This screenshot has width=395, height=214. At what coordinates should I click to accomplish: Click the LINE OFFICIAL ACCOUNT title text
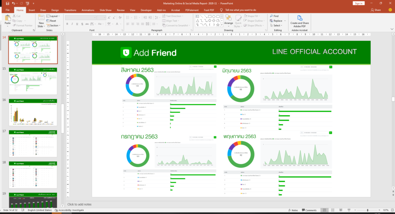tap(314, 52)
